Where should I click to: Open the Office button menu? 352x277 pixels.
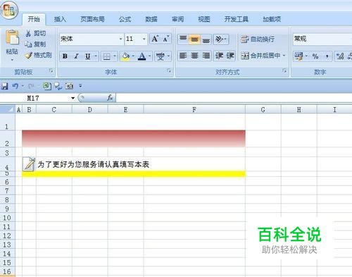pyautogui.click(x=9, y=10)
